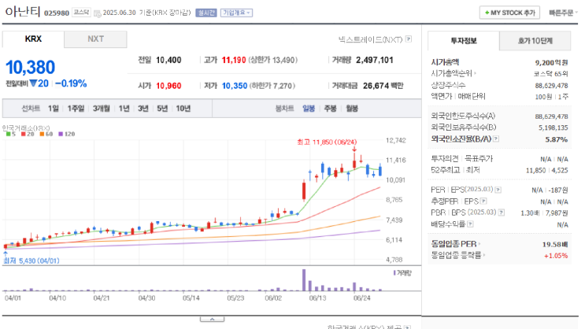Select the 투자정보 tab

point(464,41)
